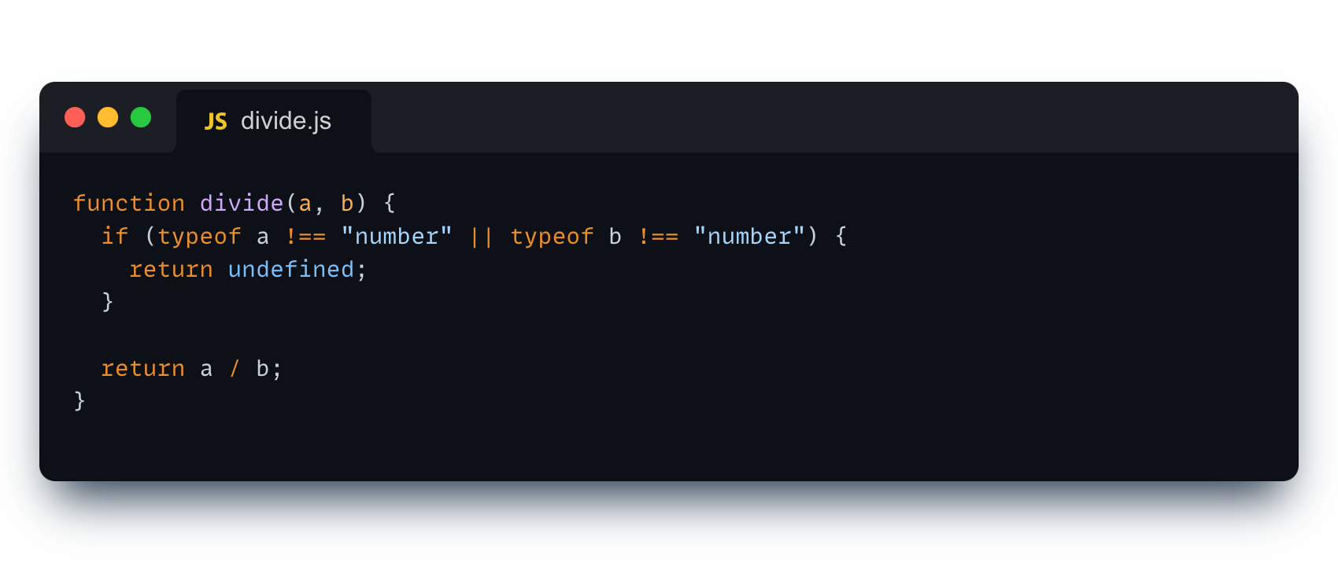1338x563 pixels.
Task: Click the first '!==' operator after a
Action: (x=305, y=237)
